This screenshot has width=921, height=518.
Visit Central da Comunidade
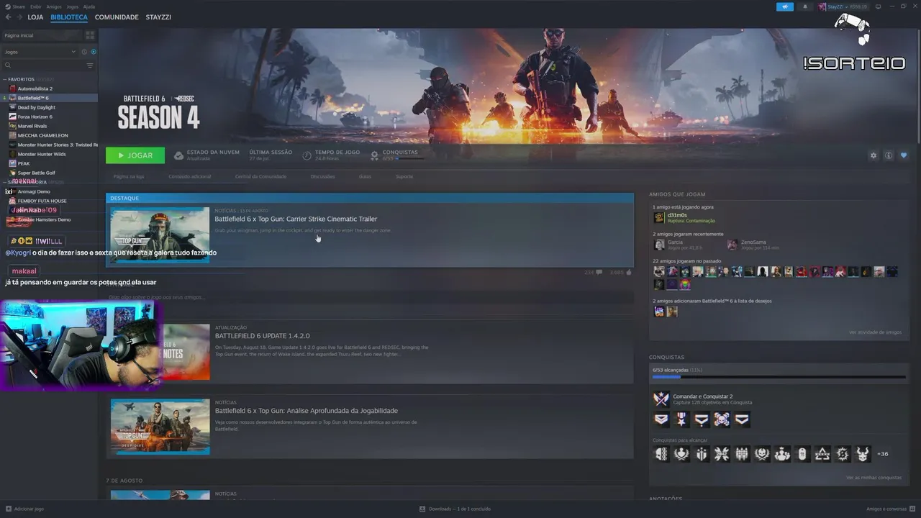tap(260, 176)
